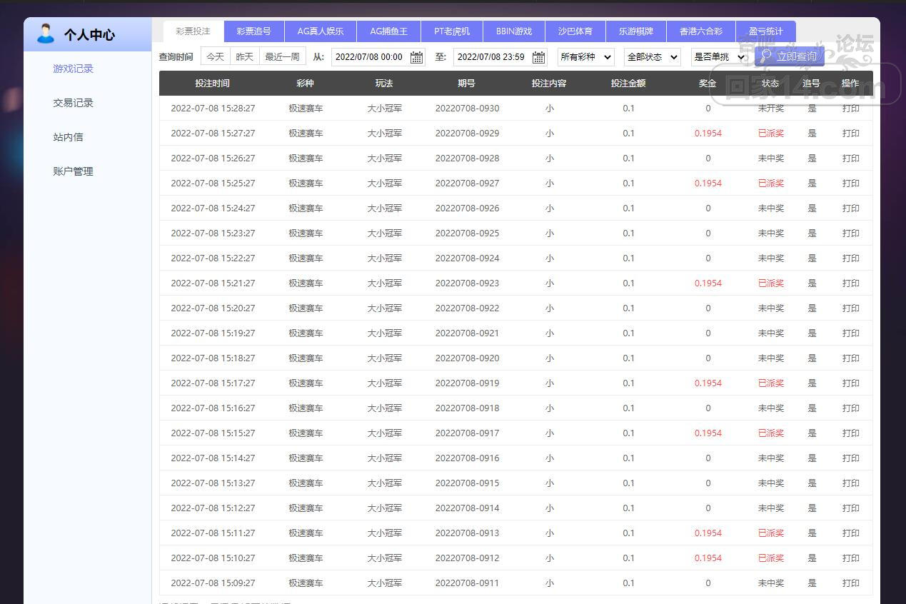Expand the 全部状态 dropdown
The image size is (906, 604).
pos(652,57)
